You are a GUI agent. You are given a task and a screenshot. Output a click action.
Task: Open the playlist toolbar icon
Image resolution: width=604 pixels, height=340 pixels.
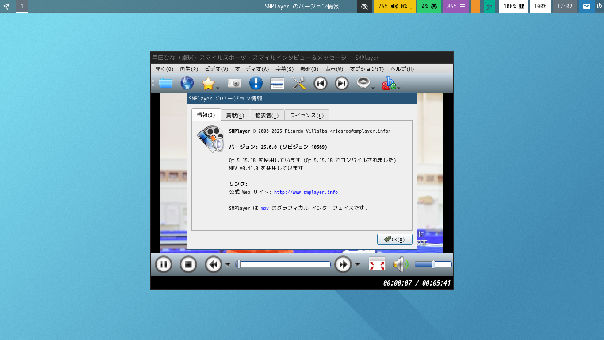pos(277,83)
